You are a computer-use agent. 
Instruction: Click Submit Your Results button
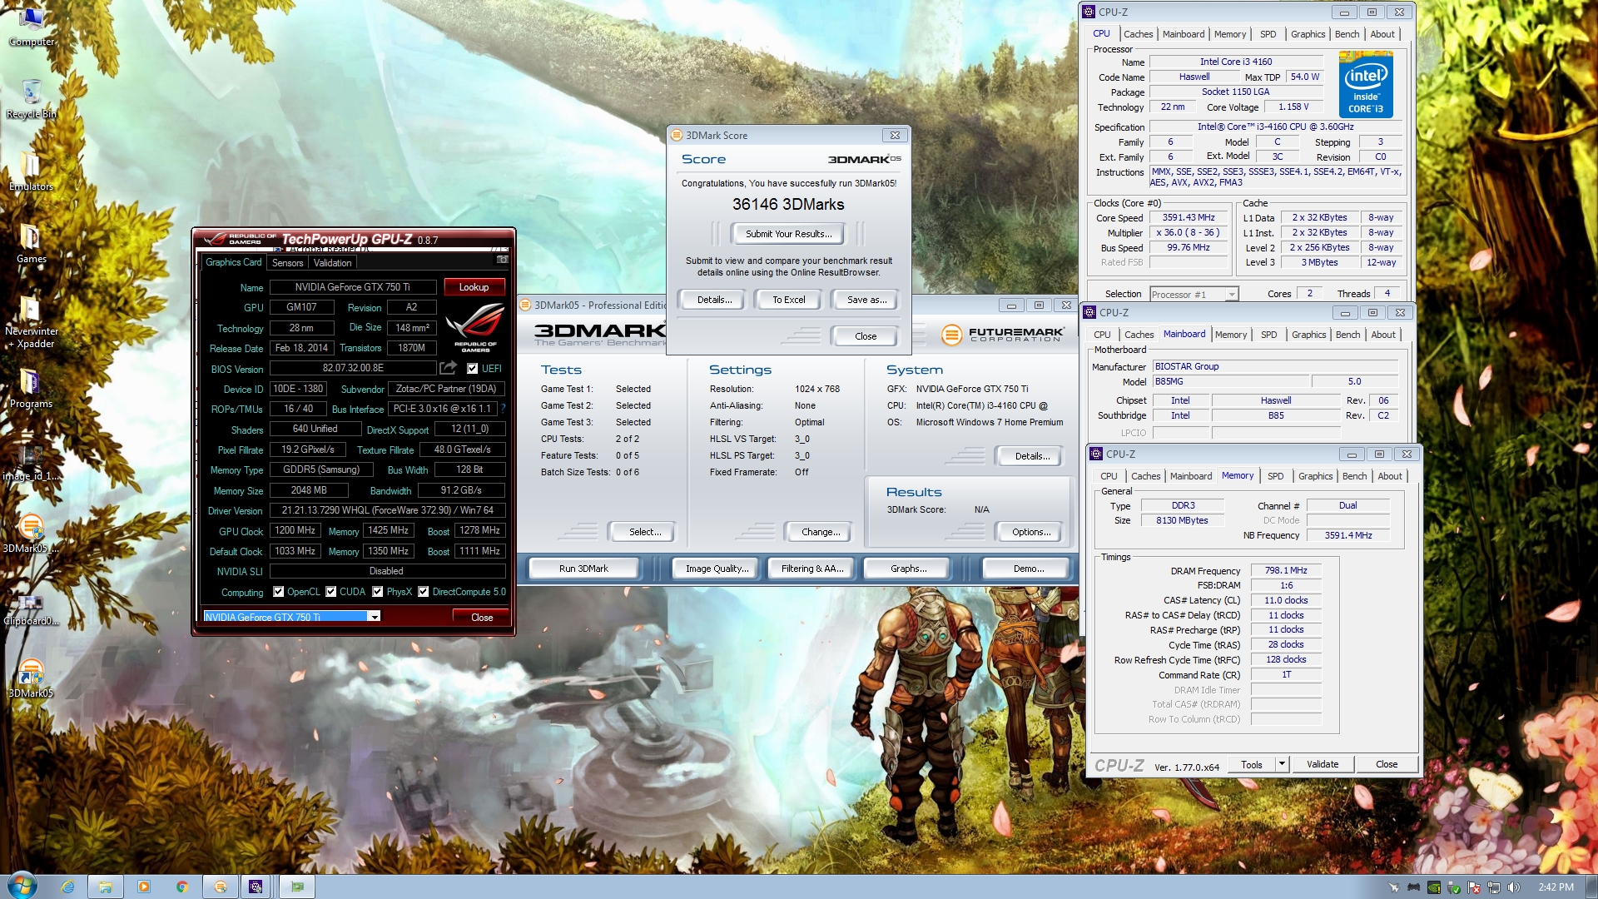coord(788,234)
